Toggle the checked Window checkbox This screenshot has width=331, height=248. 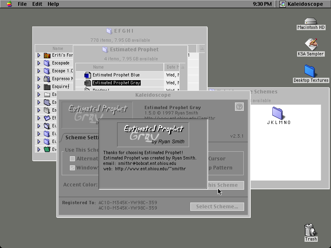72,168
